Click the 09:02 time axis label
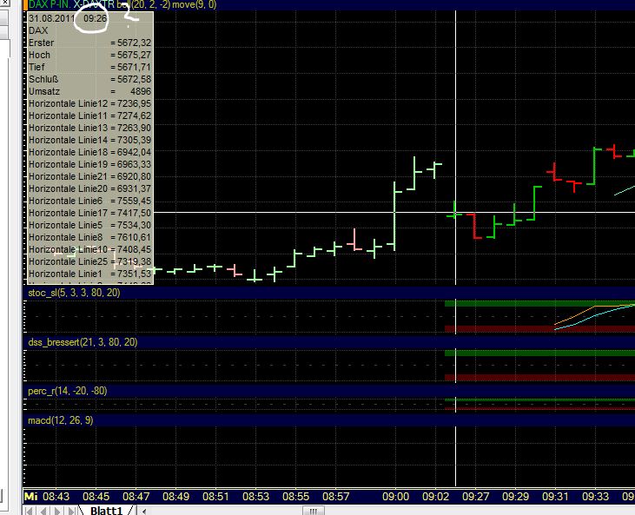This screenshot has width=635, height=515. [x=436, y=497]
